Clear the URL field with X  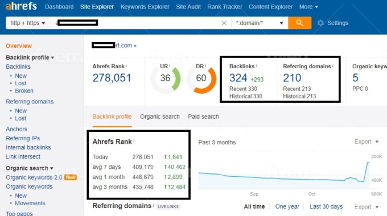(224, 23)
